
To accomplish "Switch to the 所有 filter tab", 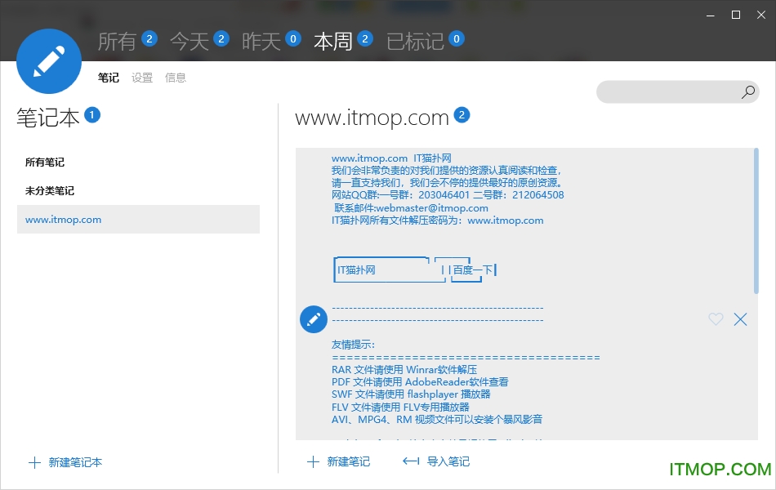I will [117, 42].
